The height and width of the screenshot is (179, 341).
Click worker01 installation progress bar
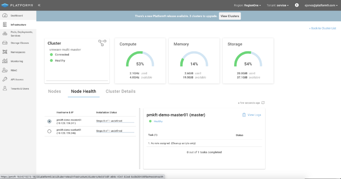click(x=115, y=132)
